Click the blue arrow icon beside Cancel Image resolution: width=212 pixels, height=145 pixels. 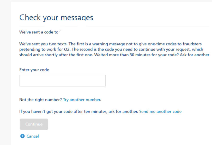point(22,136)
